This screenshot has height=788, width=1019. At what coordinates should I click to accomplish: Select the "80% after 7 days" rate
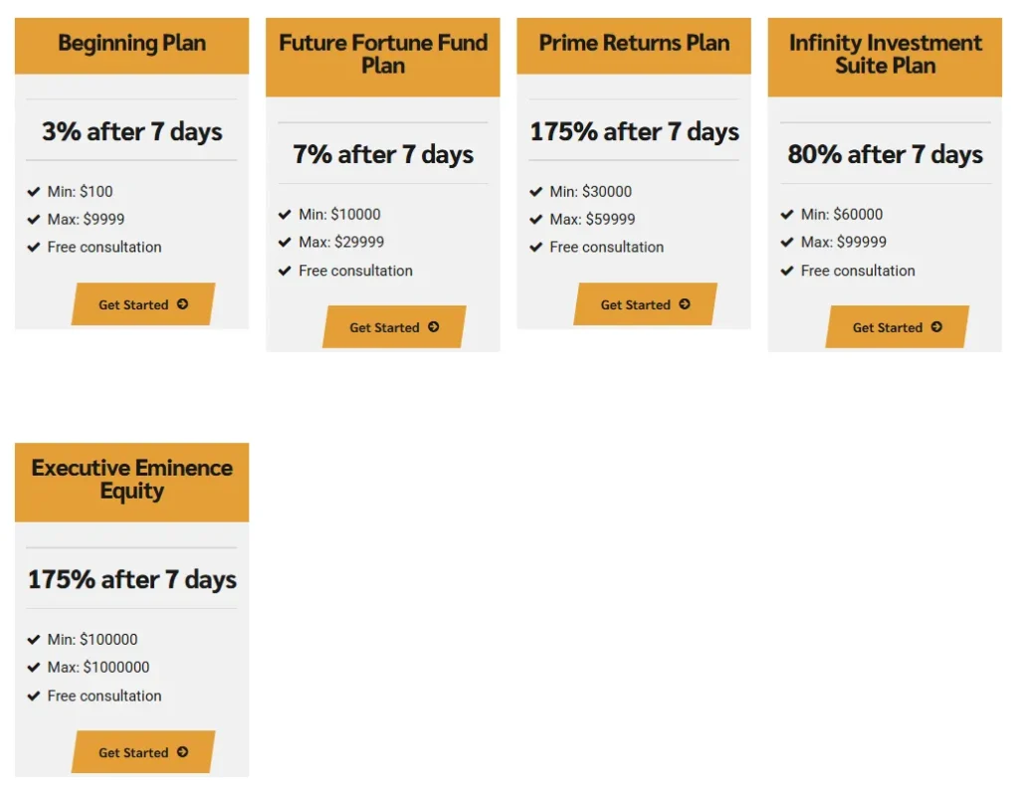tap(885, 154)
